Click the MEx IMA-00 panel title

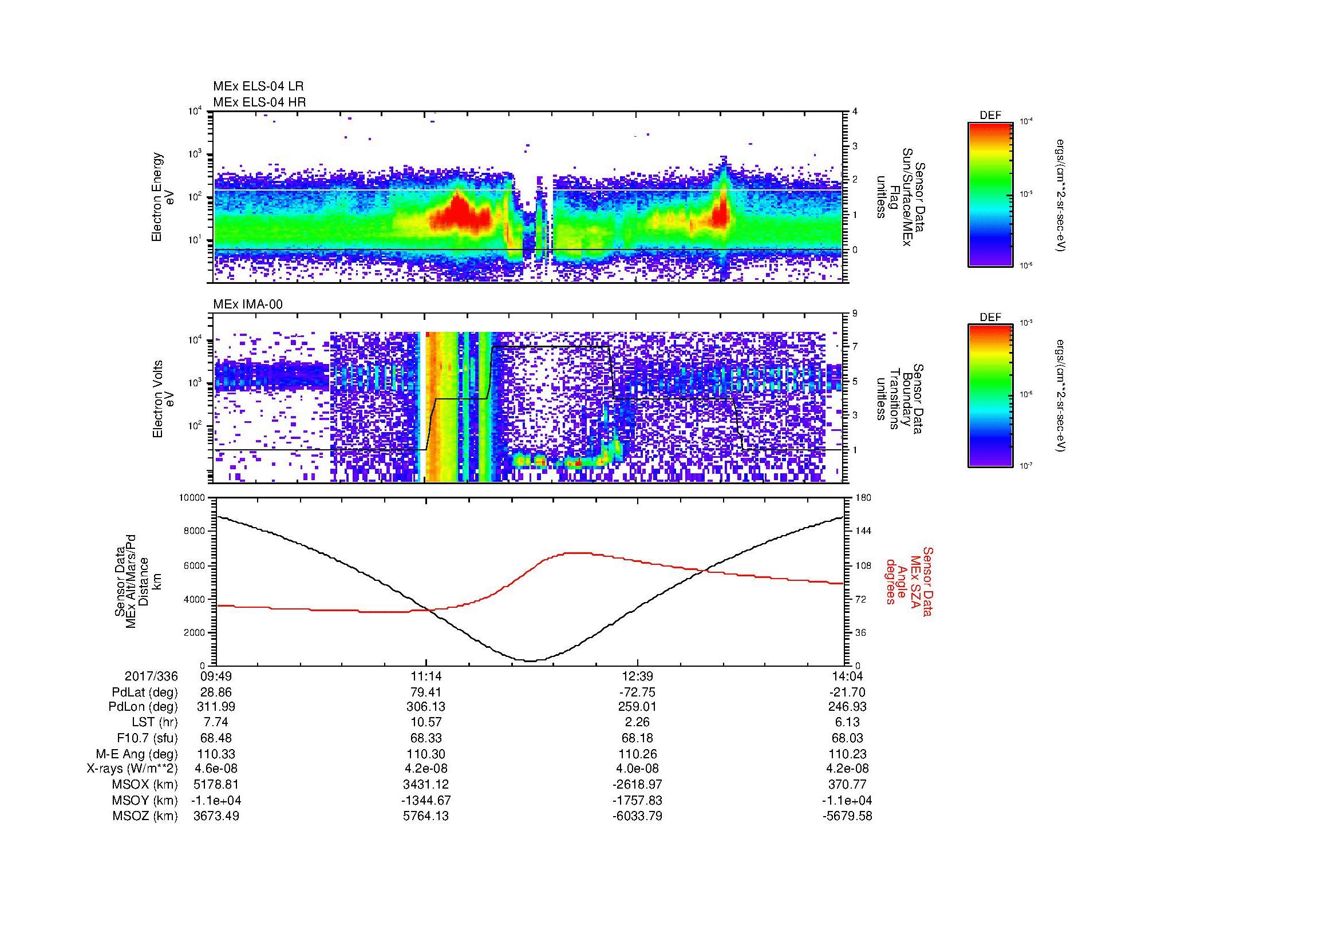pos(248,304)
